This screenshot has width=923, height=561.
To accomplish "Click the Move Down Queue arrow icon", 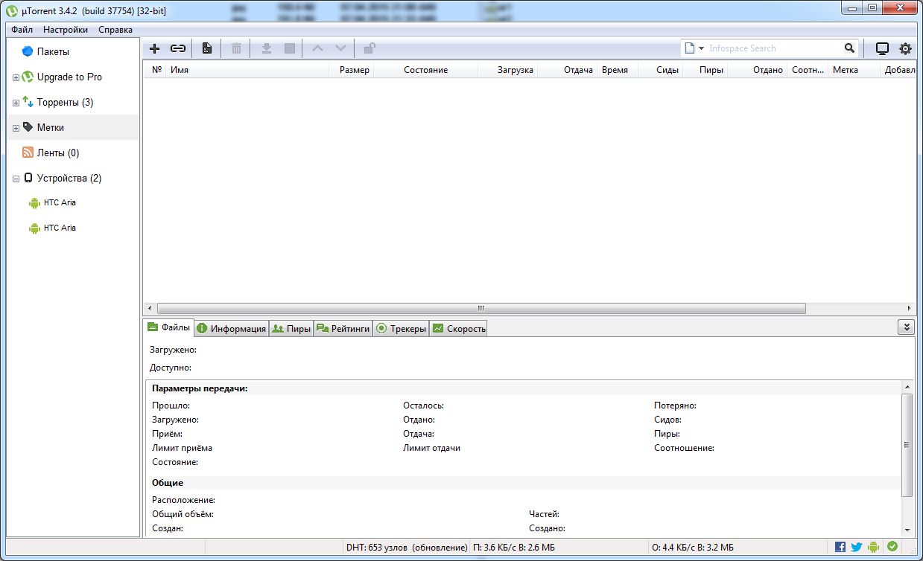I will (340, 48).
